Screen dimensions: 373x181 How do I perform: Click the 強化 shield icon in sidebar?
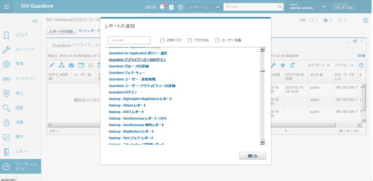pyautogui.click(x=6, y=93)
